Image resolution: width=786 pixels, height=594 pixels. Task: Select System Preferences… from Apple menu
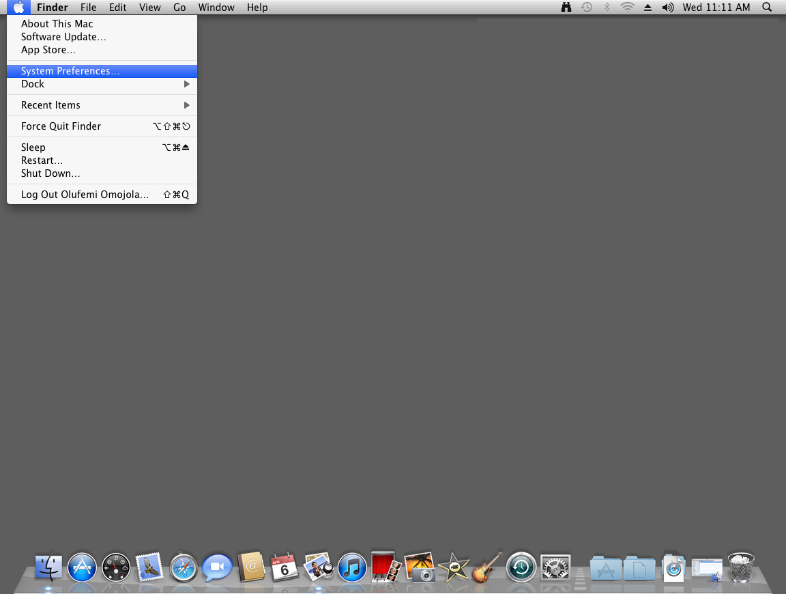tap(70, 71)
